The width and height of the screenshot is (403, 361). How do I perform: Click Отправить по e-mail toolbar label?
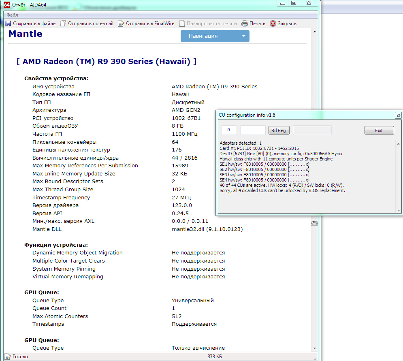pos(90,23)
